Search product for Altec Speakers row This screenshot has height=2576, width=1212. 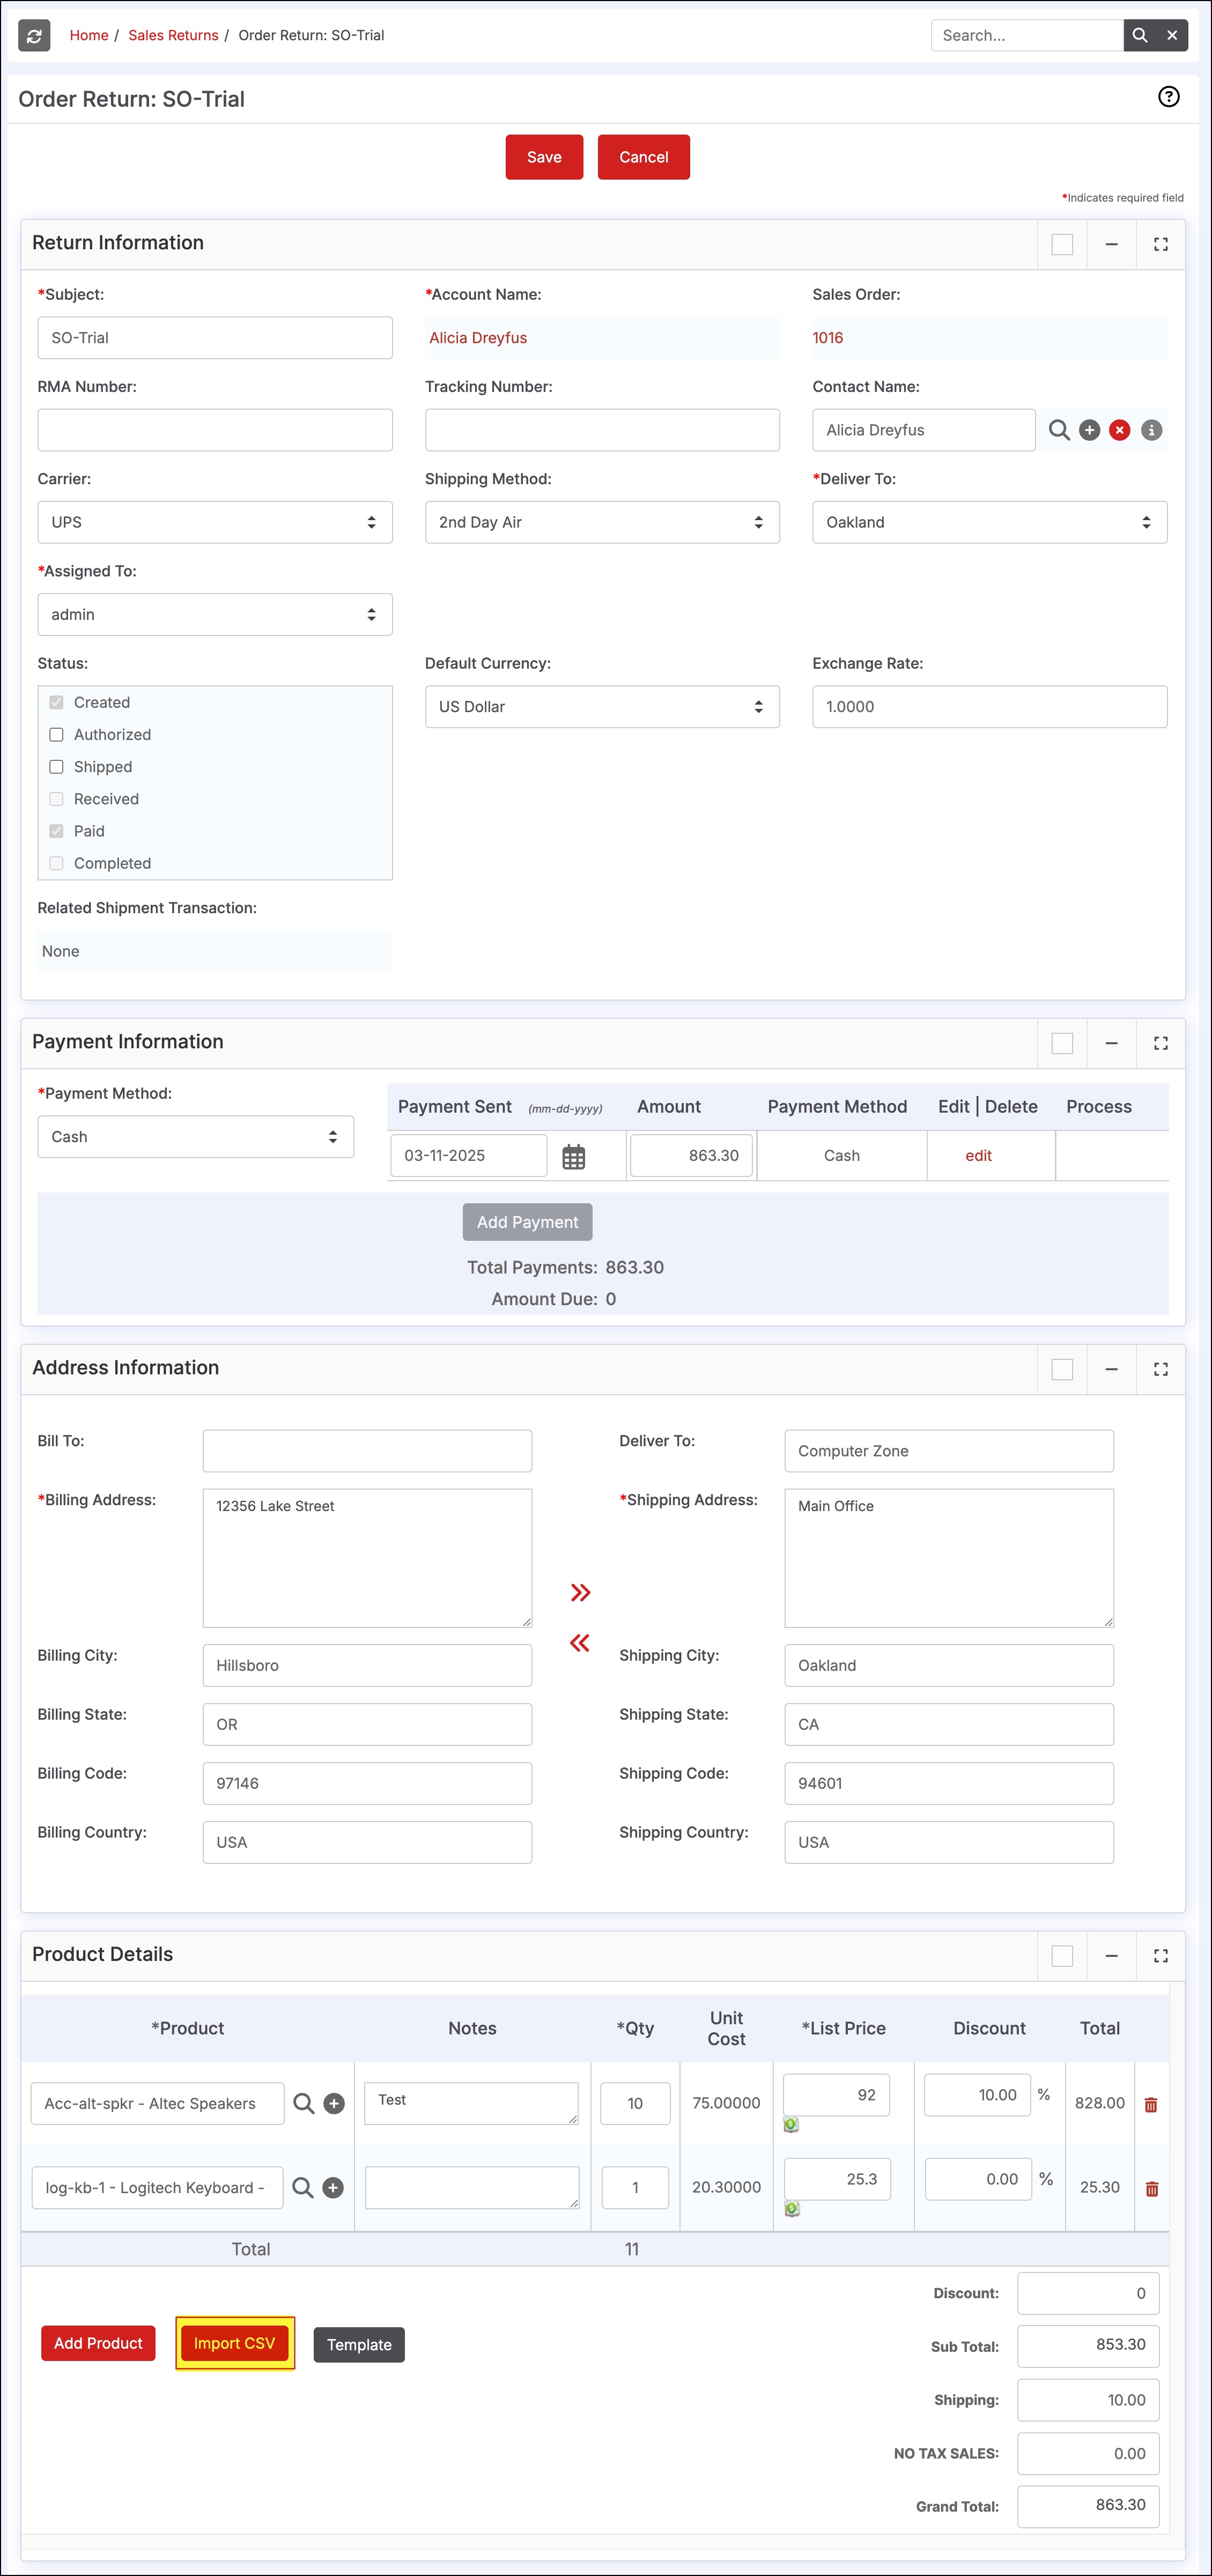[304, 2104]
